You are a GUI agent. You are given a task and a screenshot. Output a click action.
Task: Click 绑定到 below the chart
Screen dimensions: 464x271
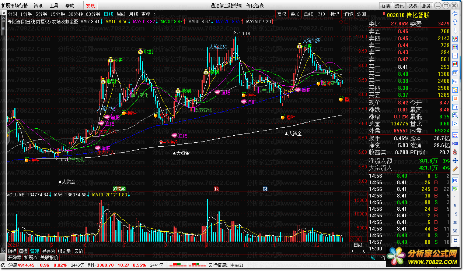coord(64,251)
